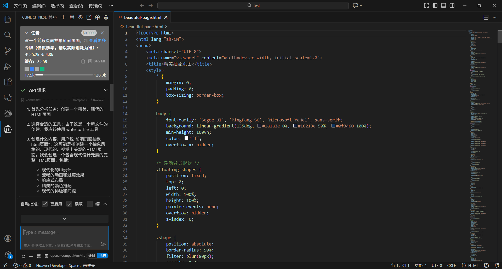Open Cline settings gear in panel header

tap(106, 17)
